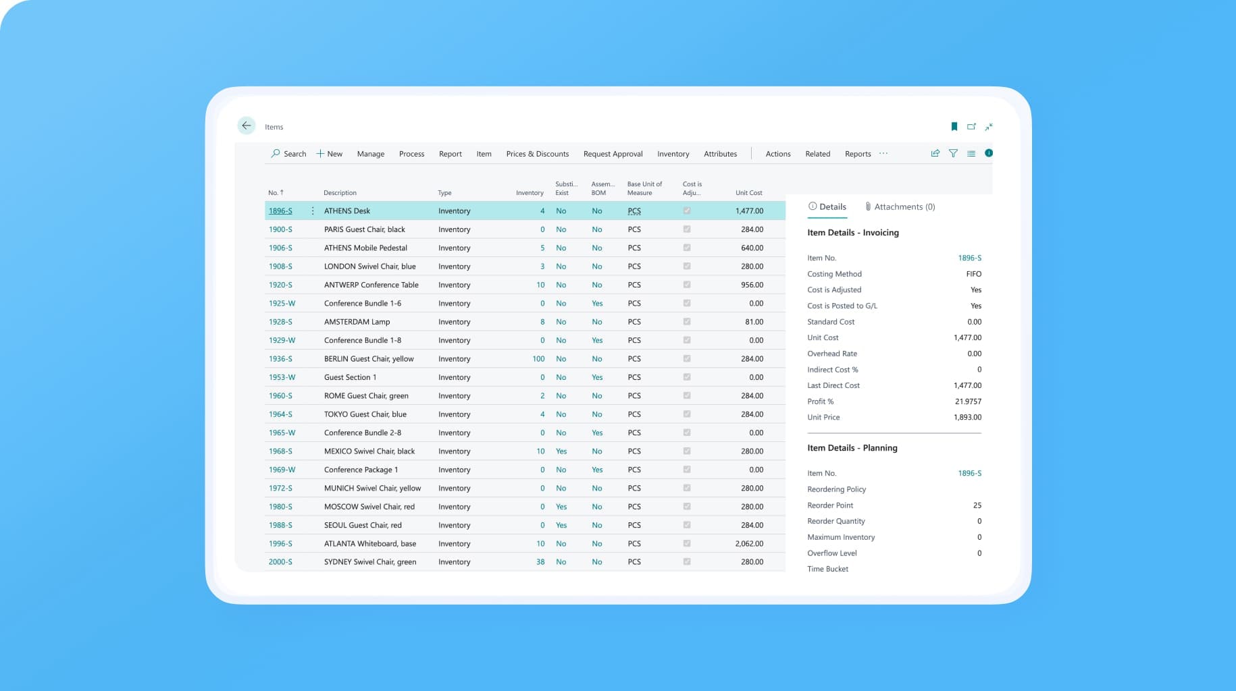Click inventory quantity 100 for BERLIN Guest Chair

pyautogui.click(x=538, y=359)
